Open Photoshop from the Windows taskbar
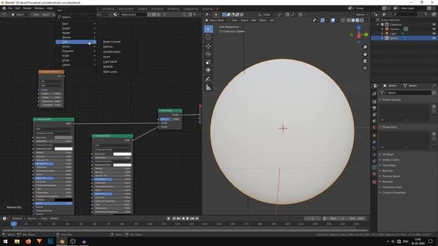The width and height of the screenshot is (438, 246). pos(51,241)
